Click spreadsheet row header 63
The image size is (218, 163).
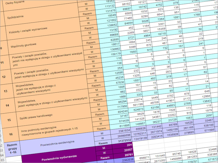[1, 151]
